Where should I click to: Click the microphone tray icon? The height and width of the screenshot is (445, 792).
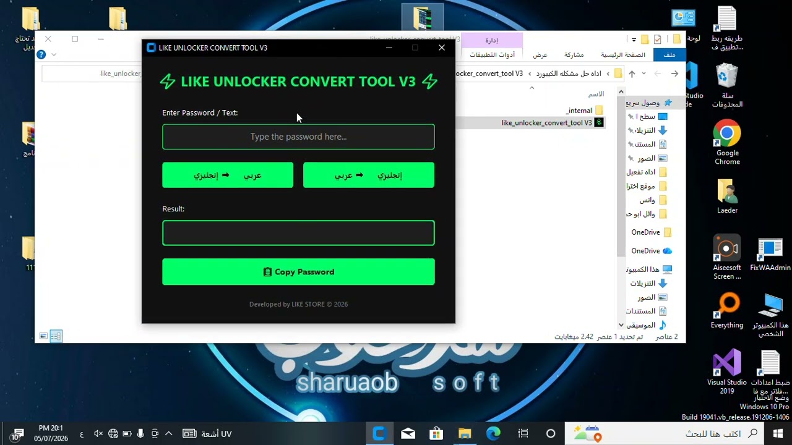141,434
